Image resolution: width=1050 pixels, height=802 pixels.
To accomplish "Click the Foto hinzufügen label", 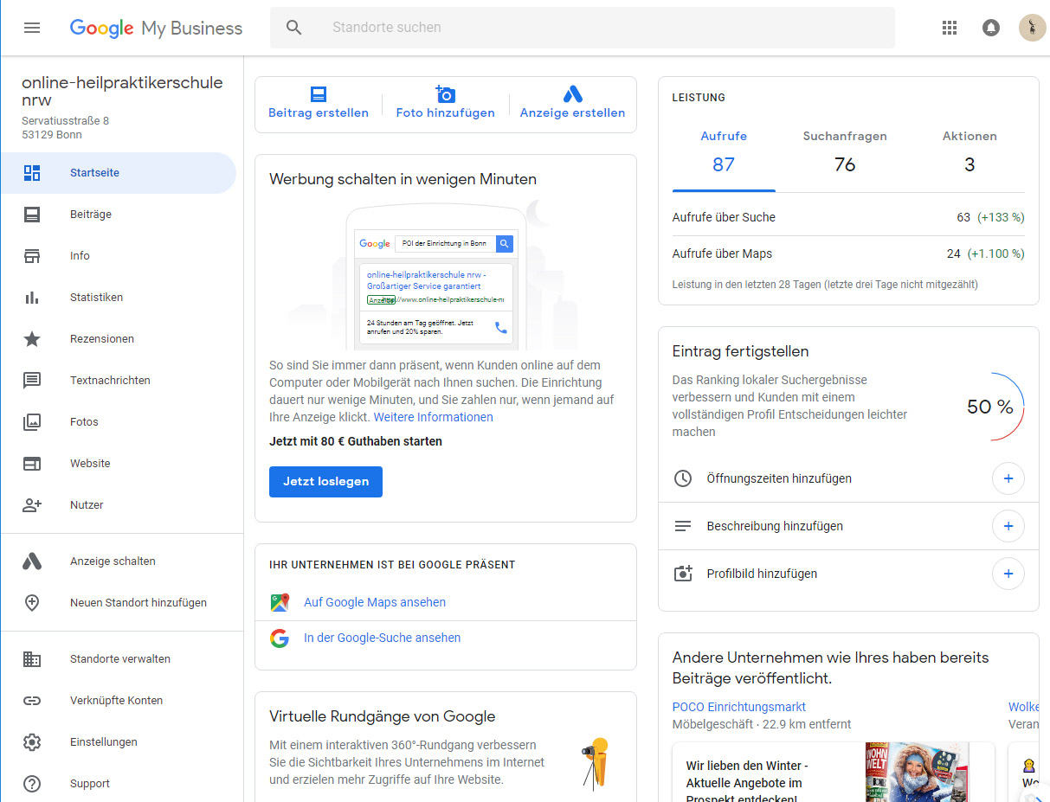I will coord(446,112).
